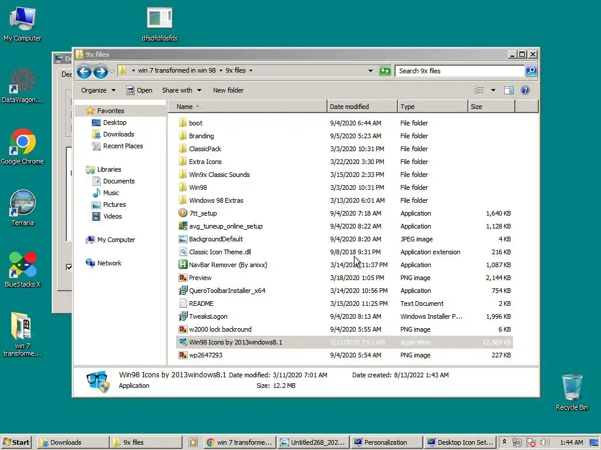
Task: Select the Recycle Bin desktop icon
Action: pyautogui.click(x=572, y=393)
